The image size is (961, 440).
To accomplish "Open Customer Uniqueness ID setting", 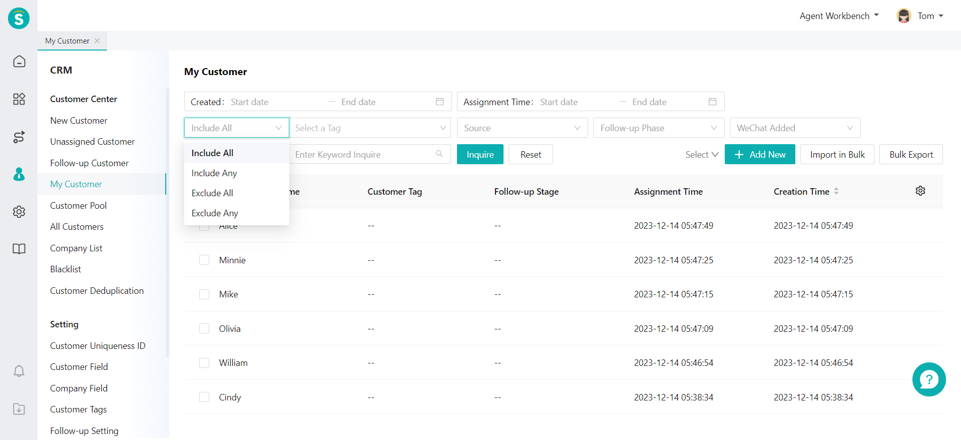I will click(x=98, y=345).
